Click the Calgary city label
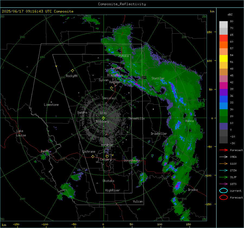The width and height of the screenshot is (244, 228). (x=106, y=159)
